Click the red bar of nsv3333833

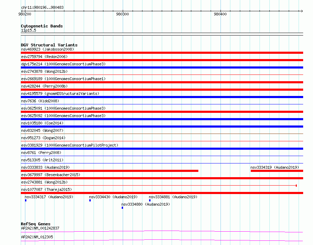tap(110, 171)
